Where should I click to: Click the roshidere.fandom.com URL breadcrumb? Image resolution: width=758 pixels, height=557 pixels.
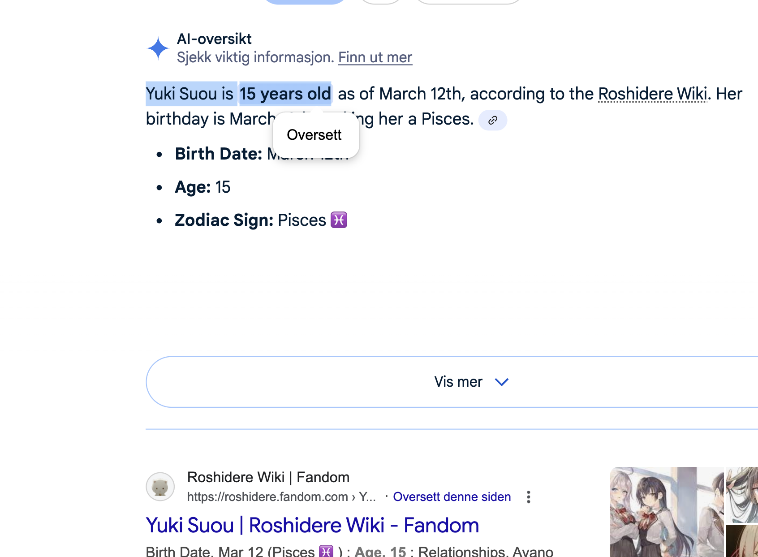tap(281, 497)
